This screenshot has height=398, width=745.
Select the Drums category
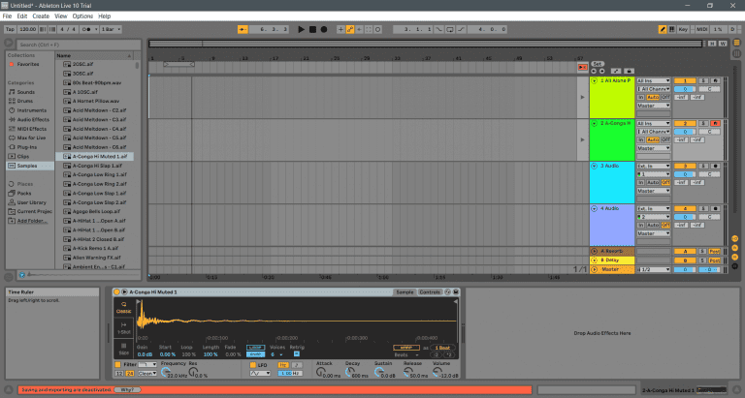pos(24,101)
